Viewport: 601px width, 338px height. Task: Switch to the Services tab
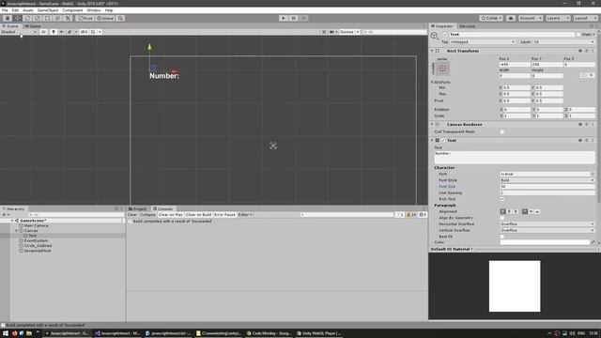click(x=467, y=26)
